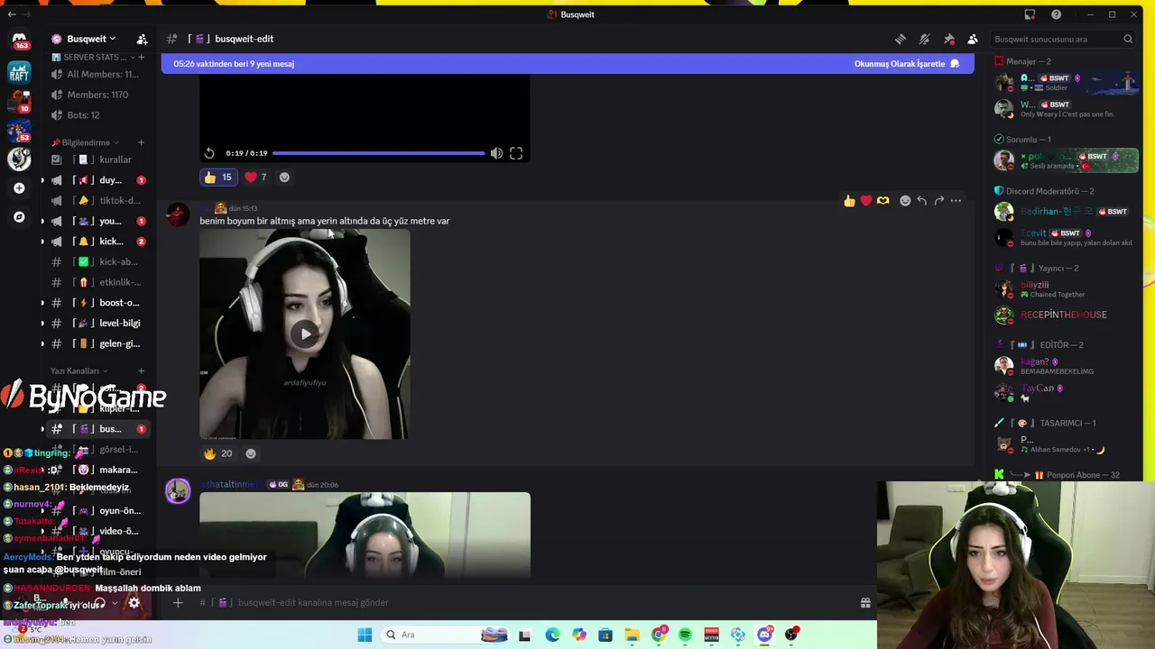This screenshot has height=649, width=1155.
Task: Open the Discover servers compass icon
Action: pyautogui.click(x=19, y=217)
